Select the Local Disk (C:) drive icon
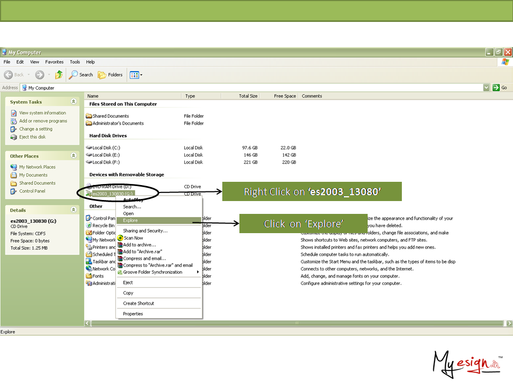The width and height of the screenshot is (513, 385). coord(89,148)
